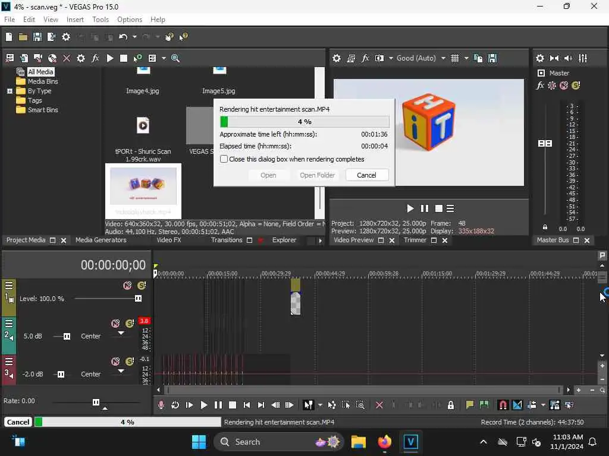
Task: Search media with the magnifier icon
Action: click(x=175, y=58)
